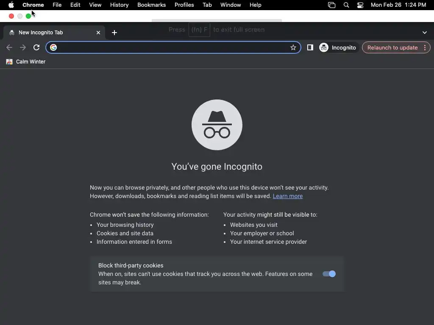Viewport: 434px width, 325px height.
Task: Click the Google logo in the address bar
Action: [x=53, y=47]
